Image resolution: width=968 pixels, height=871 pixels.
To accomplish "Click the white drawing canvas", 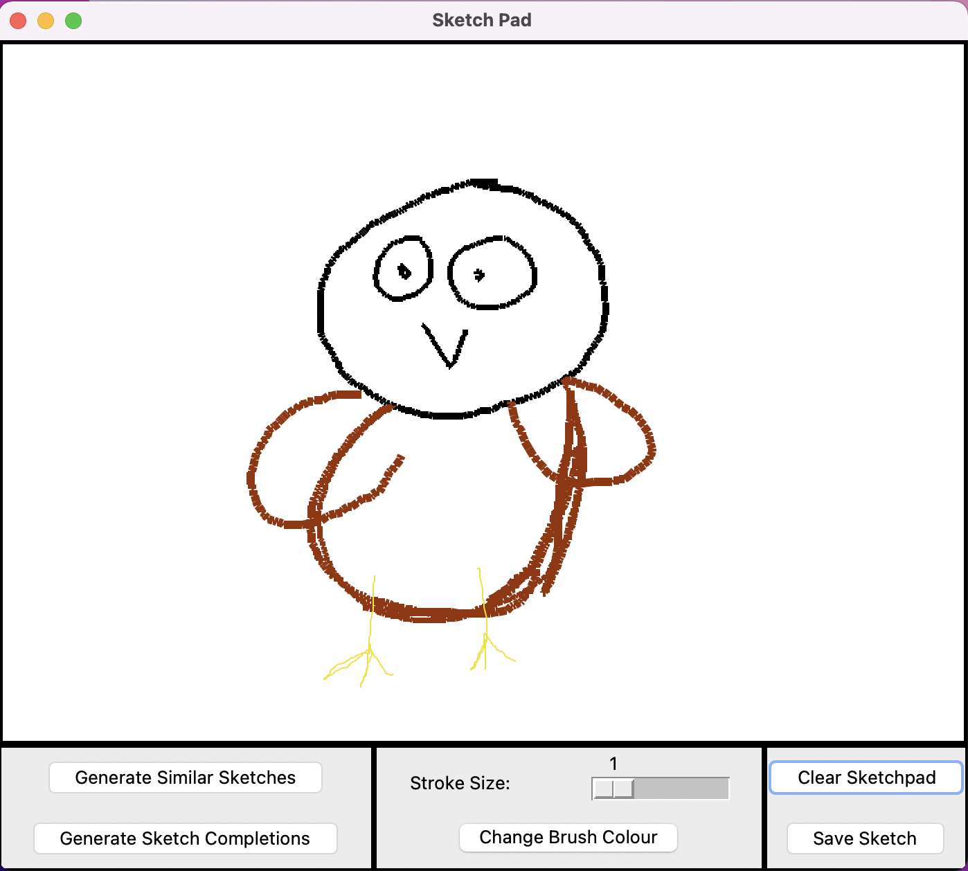I will tap(483, 392).
